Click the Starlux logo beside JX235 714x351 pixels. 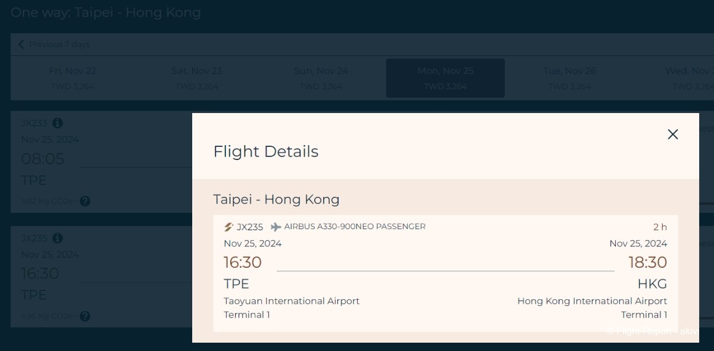click(x=228, y=227)
